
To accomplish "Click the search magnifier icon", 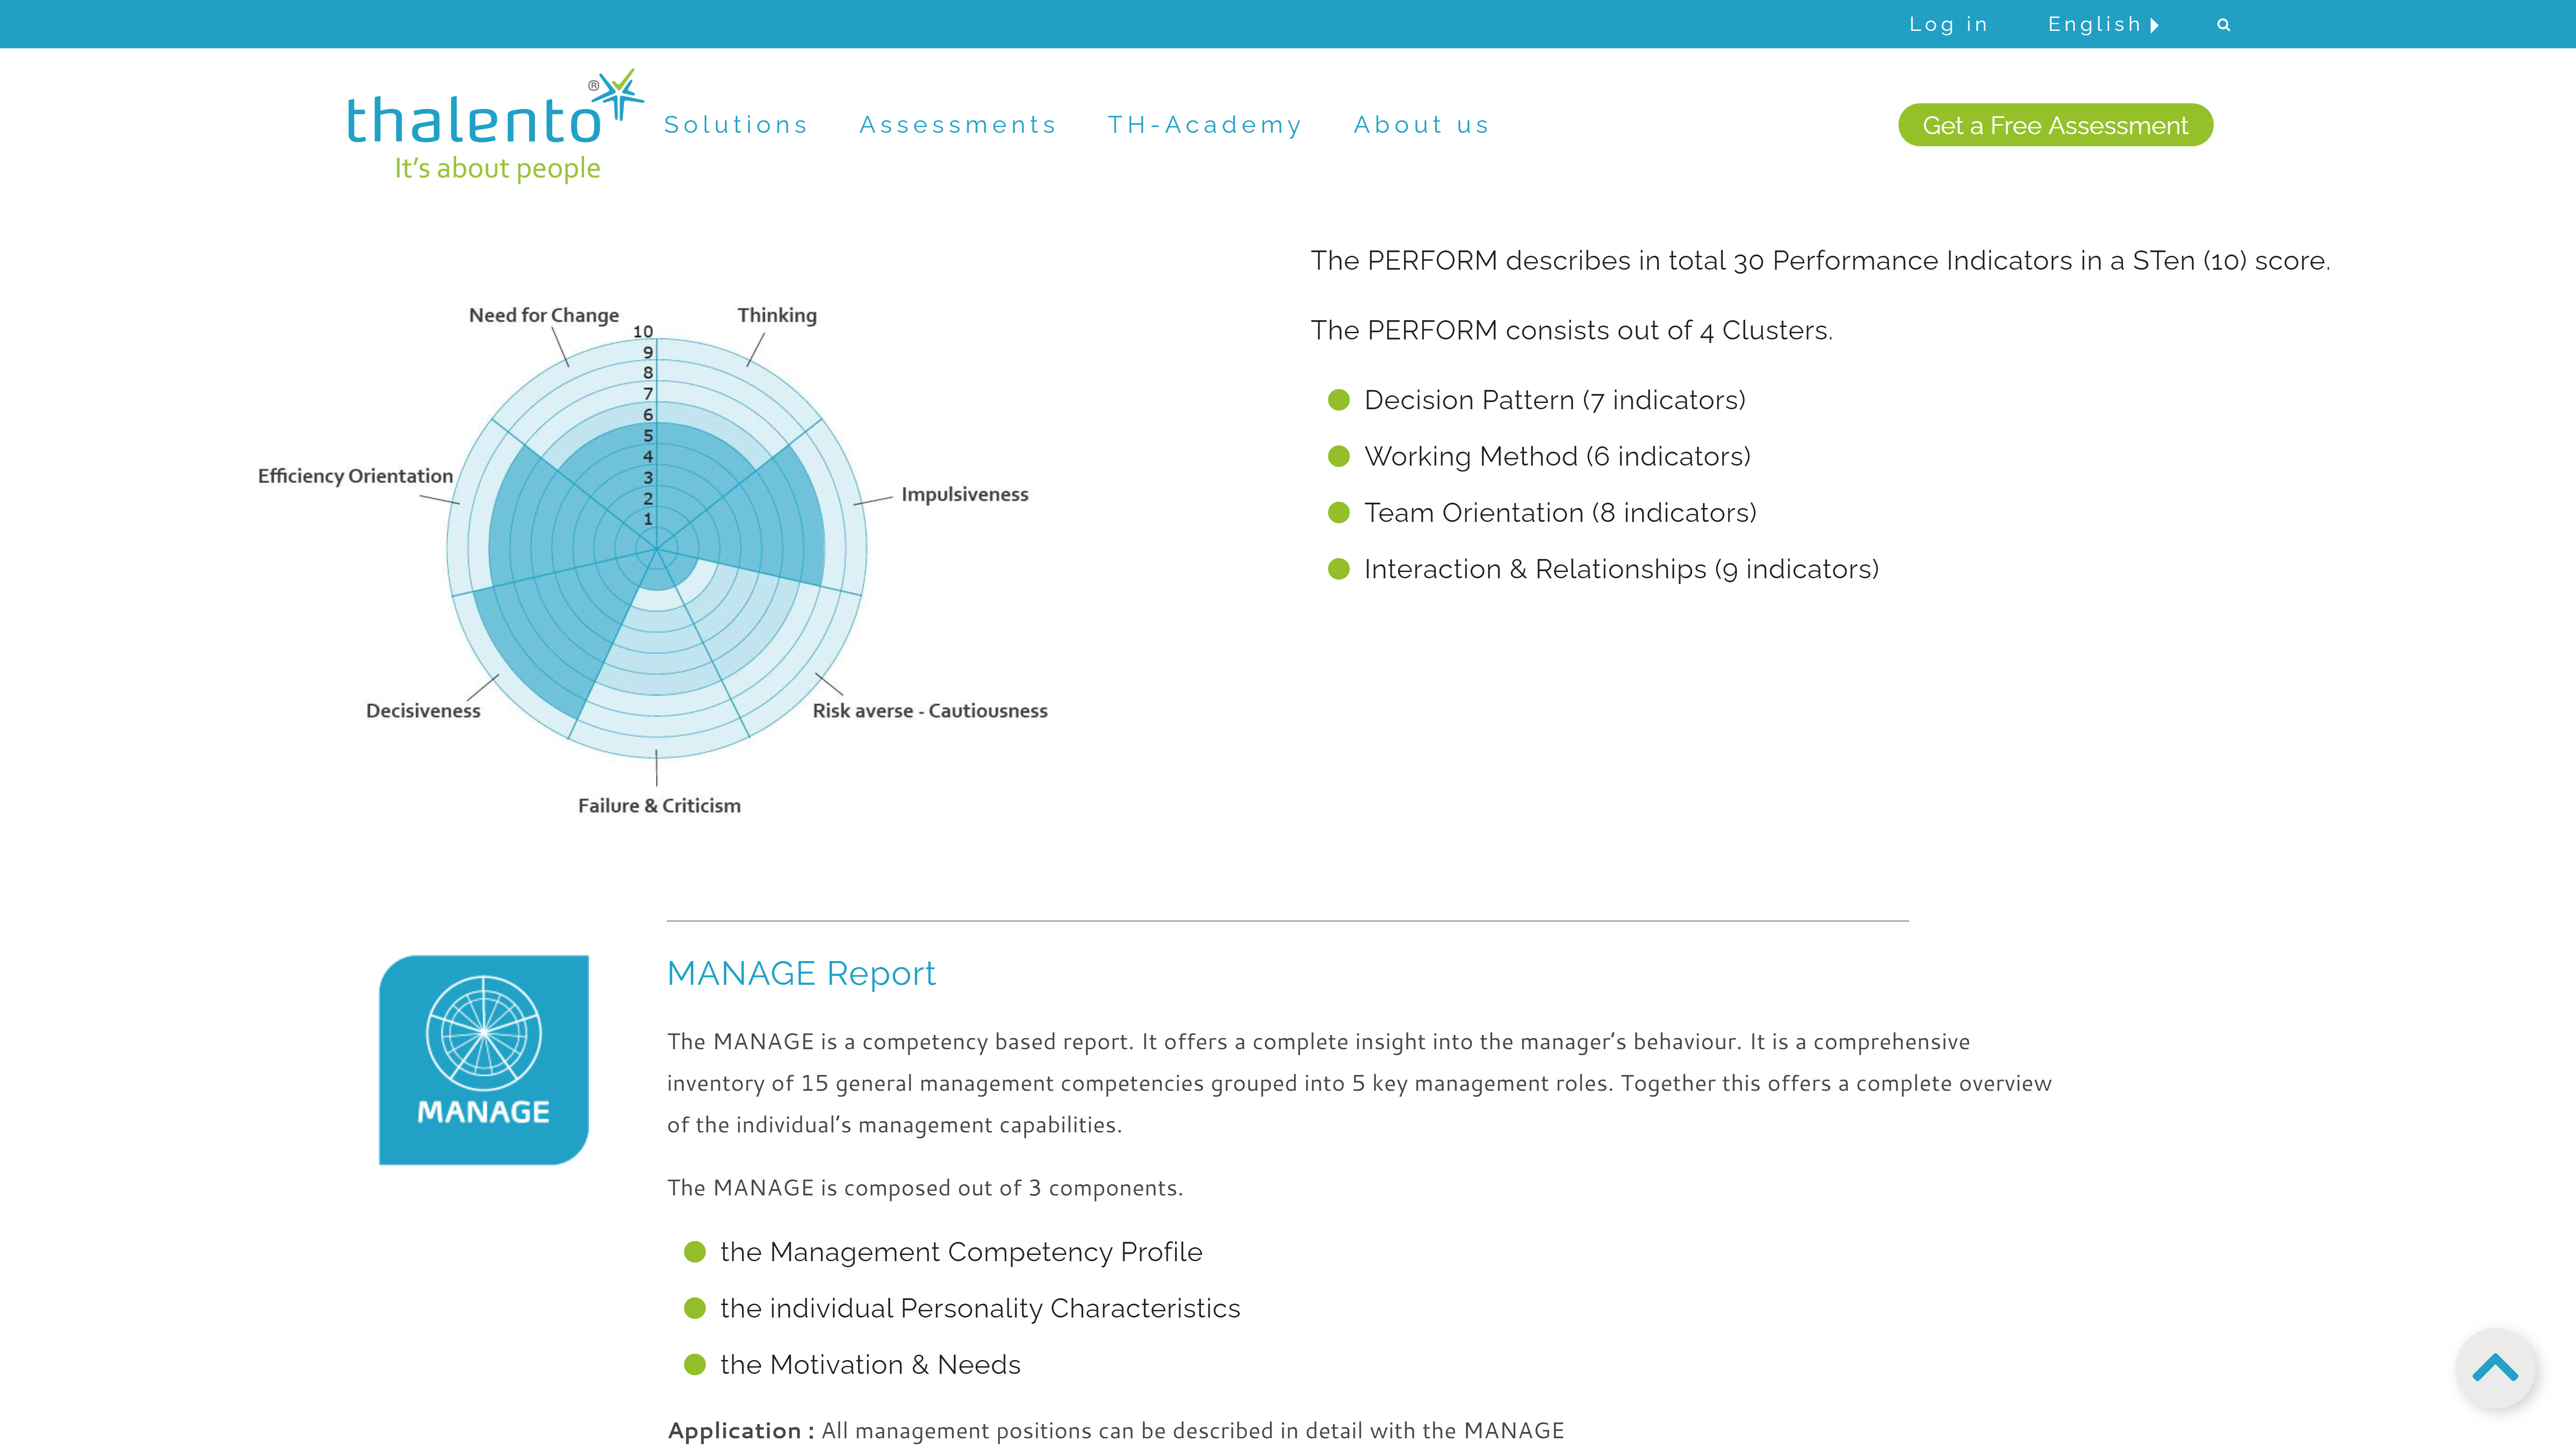I will pos(2223,25).
